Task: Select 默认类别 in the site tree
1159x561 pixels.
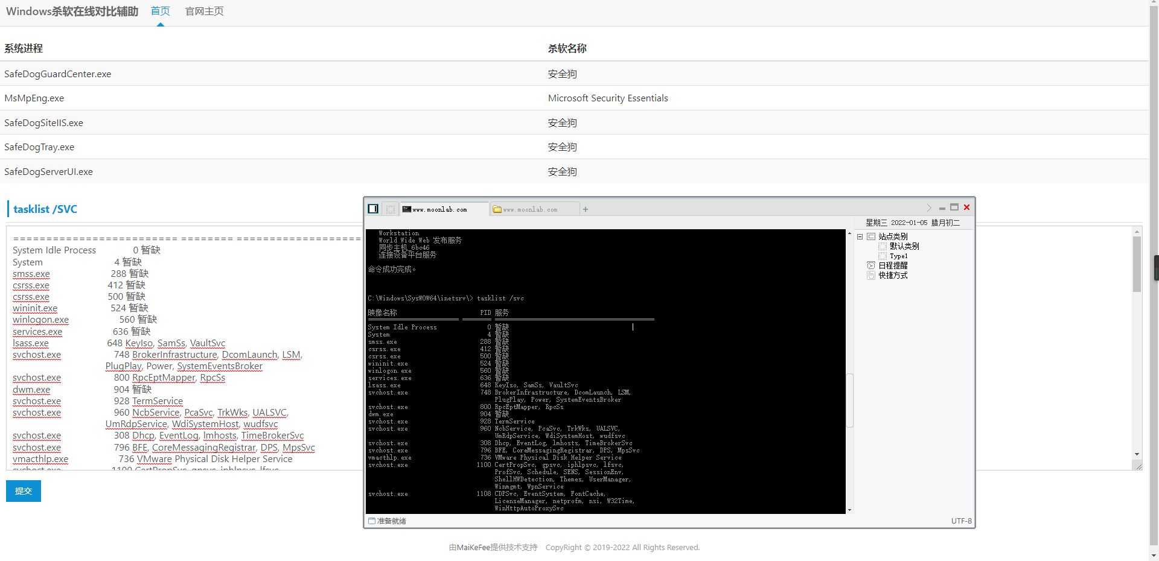Action: click(x=904, y=246)
